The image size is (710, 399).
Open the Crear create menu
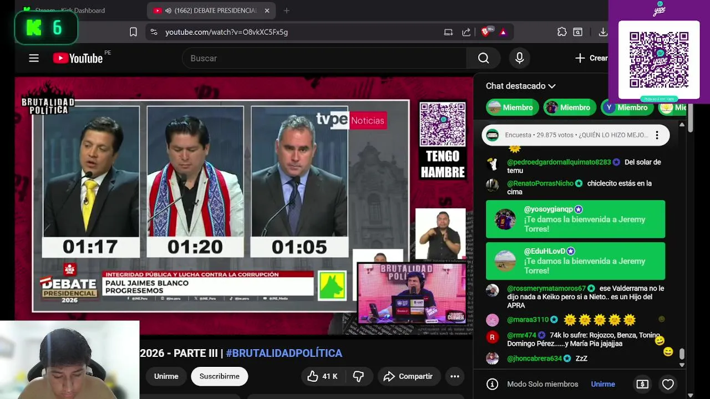click(591, 58)
